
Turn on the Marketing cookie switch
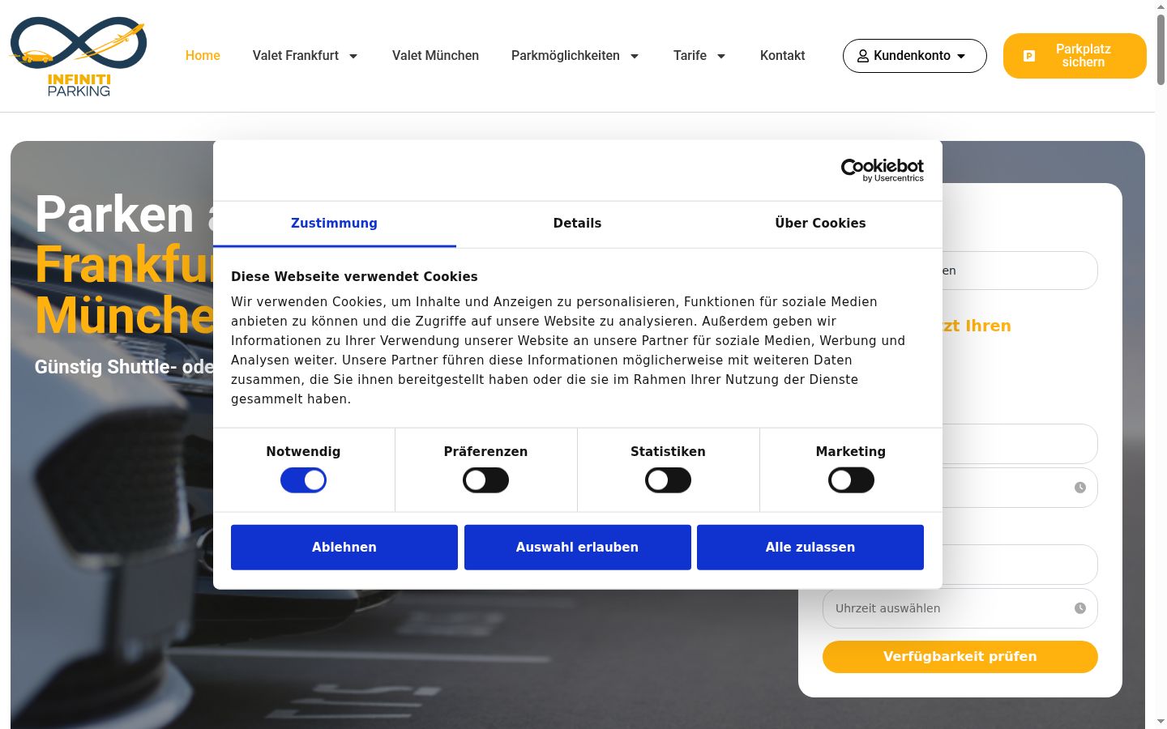click(851, 480)
